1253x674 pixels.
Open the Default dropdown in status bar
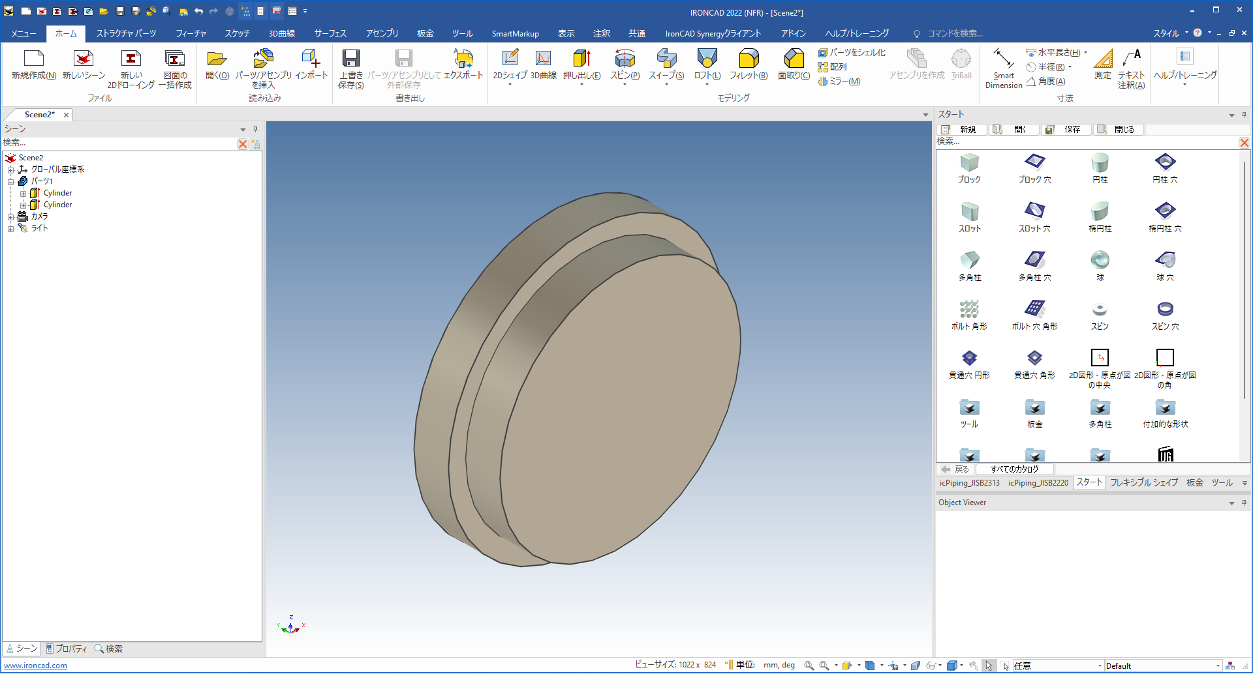point(1218,666)
